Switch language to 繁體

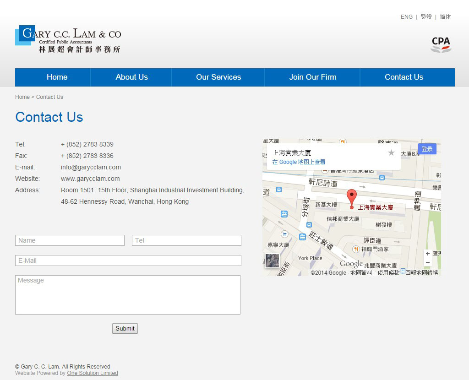pos(426,17)
